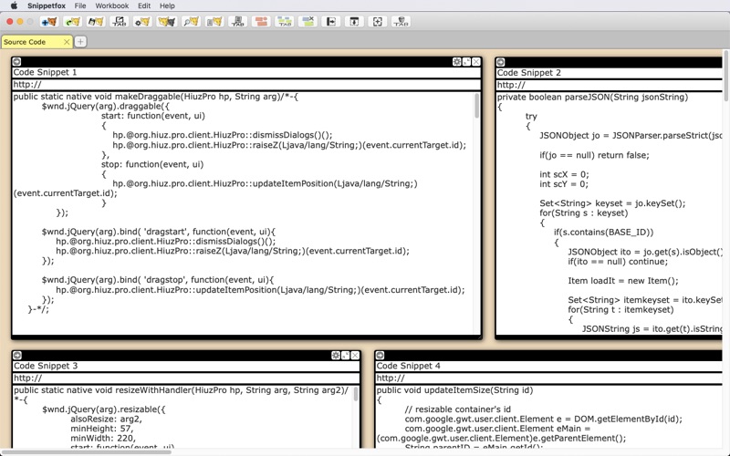730x456 pixels.
Task: Click the 'minHeight: 57,' line in Snippet 3
Action: (101, 428)
